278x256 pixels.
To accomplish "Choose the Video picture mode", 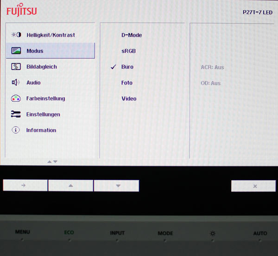I will coord(129,98).
